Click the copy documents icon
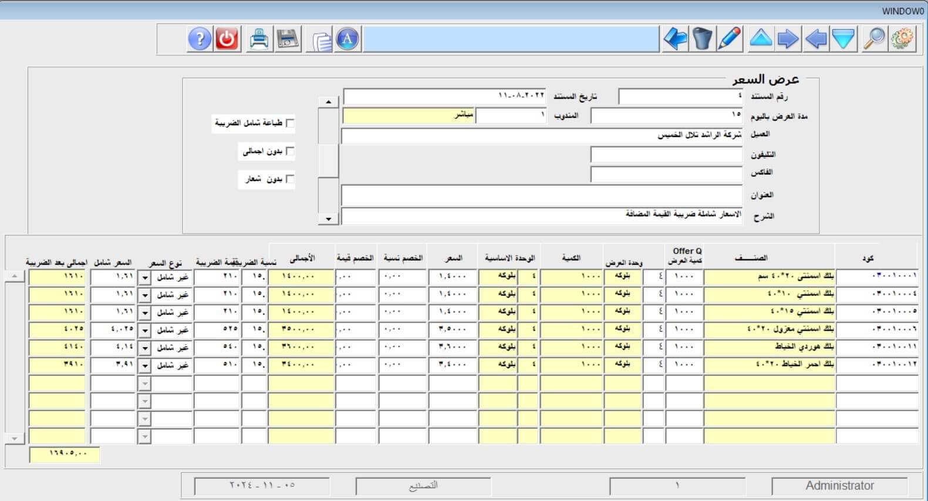This screenshot has height=501, width=928. click(321, 41)
